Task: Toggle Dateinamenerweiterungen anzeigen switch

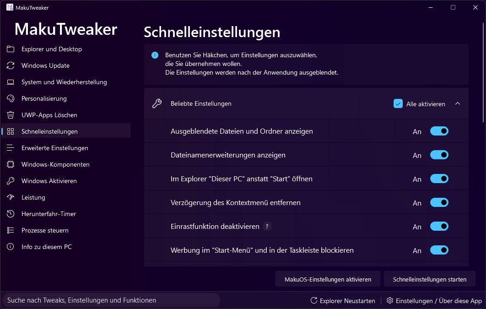Action: click(x=439, y=155)
